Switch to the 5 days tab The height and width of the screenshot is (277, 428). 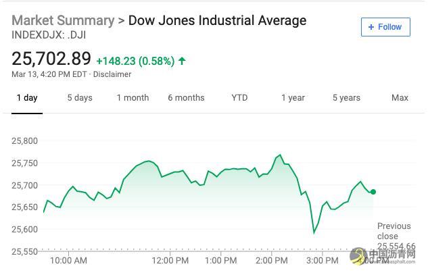[x=80, y=97]
